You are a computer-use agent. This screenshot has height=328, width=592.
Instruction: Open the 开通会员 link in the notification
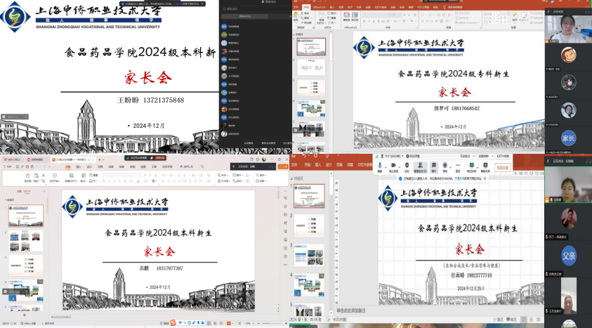(x=459, y=178)
